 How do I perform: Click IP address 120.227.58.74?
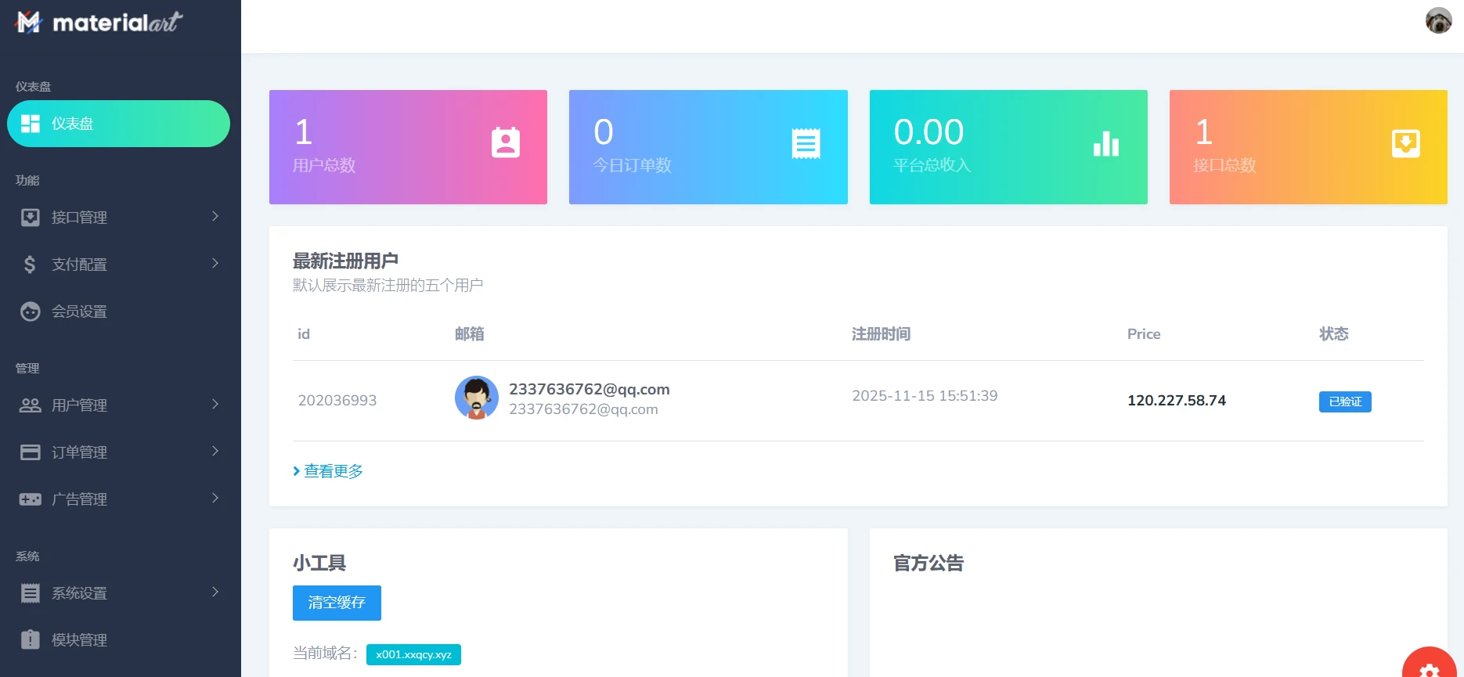[x=1177, y=401]
